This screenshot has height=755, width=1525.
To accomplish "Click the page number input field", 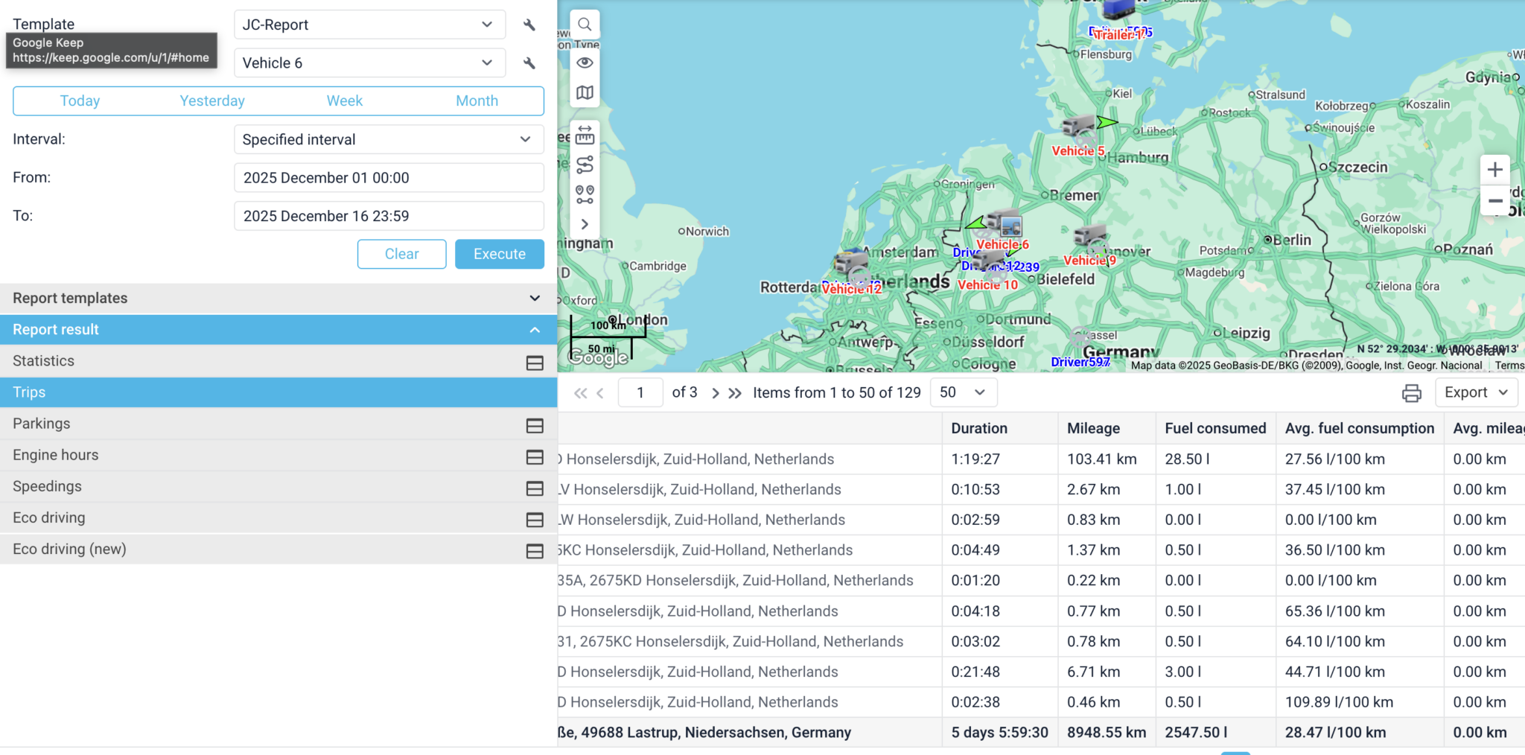I will 640,392.
